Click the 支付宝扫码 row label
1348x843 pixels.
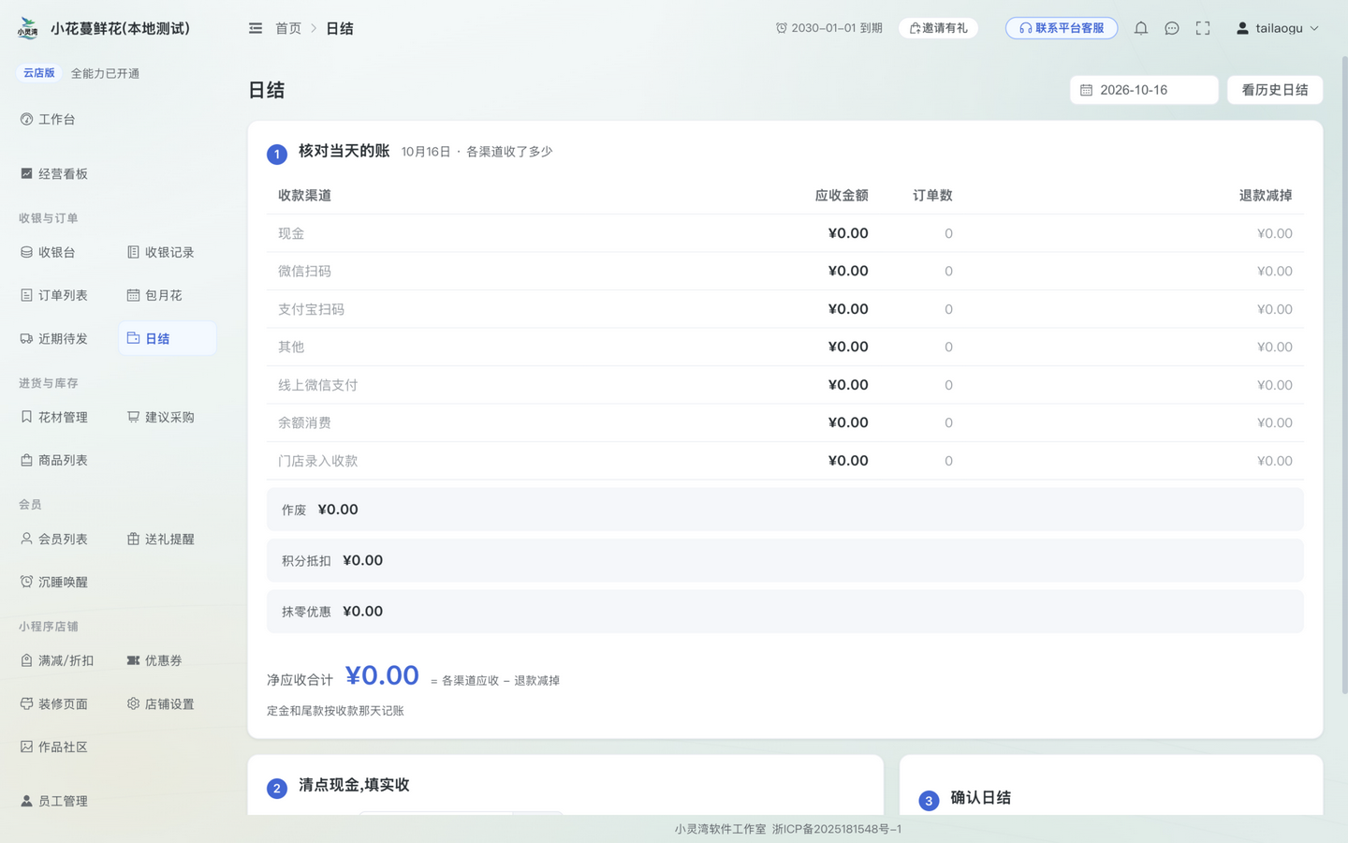(311, 309)
